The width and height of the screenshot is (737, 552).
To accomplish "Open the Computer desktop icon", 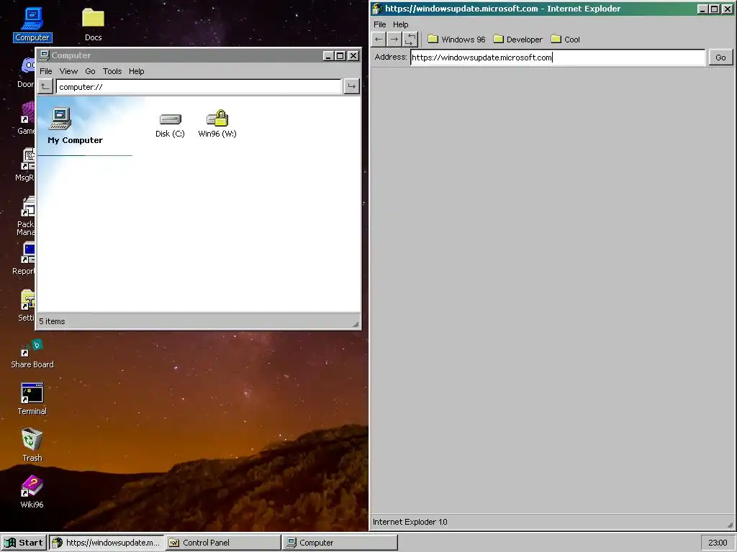I will point(32,24).
